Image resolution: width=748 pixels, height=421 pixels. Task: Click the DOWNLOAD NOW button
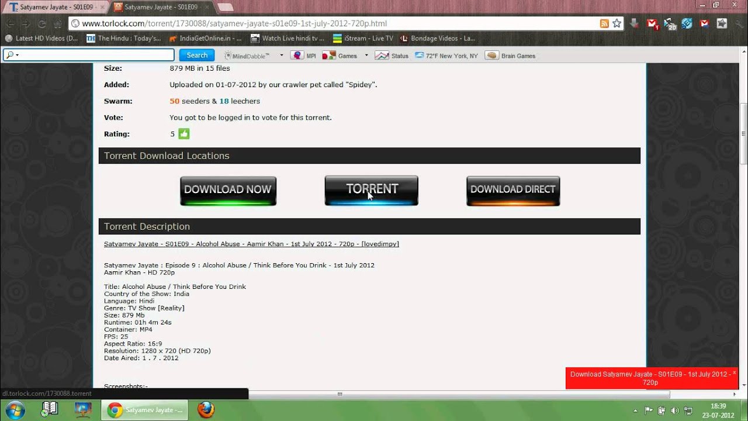coord(228,191)
